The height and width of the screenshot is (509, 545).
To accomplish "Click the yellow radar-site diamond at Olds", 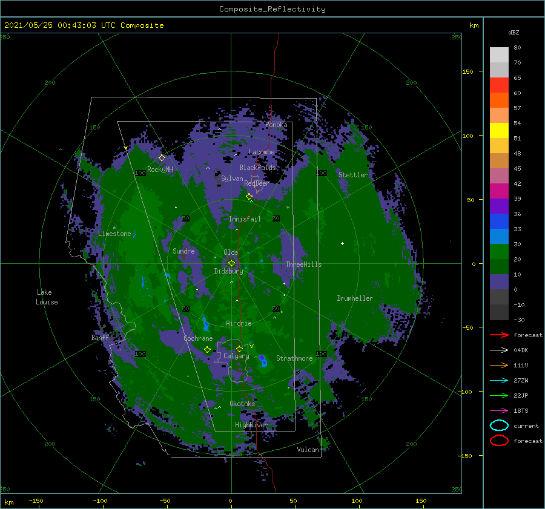I will pyautogui.click(x=231, y=263).
